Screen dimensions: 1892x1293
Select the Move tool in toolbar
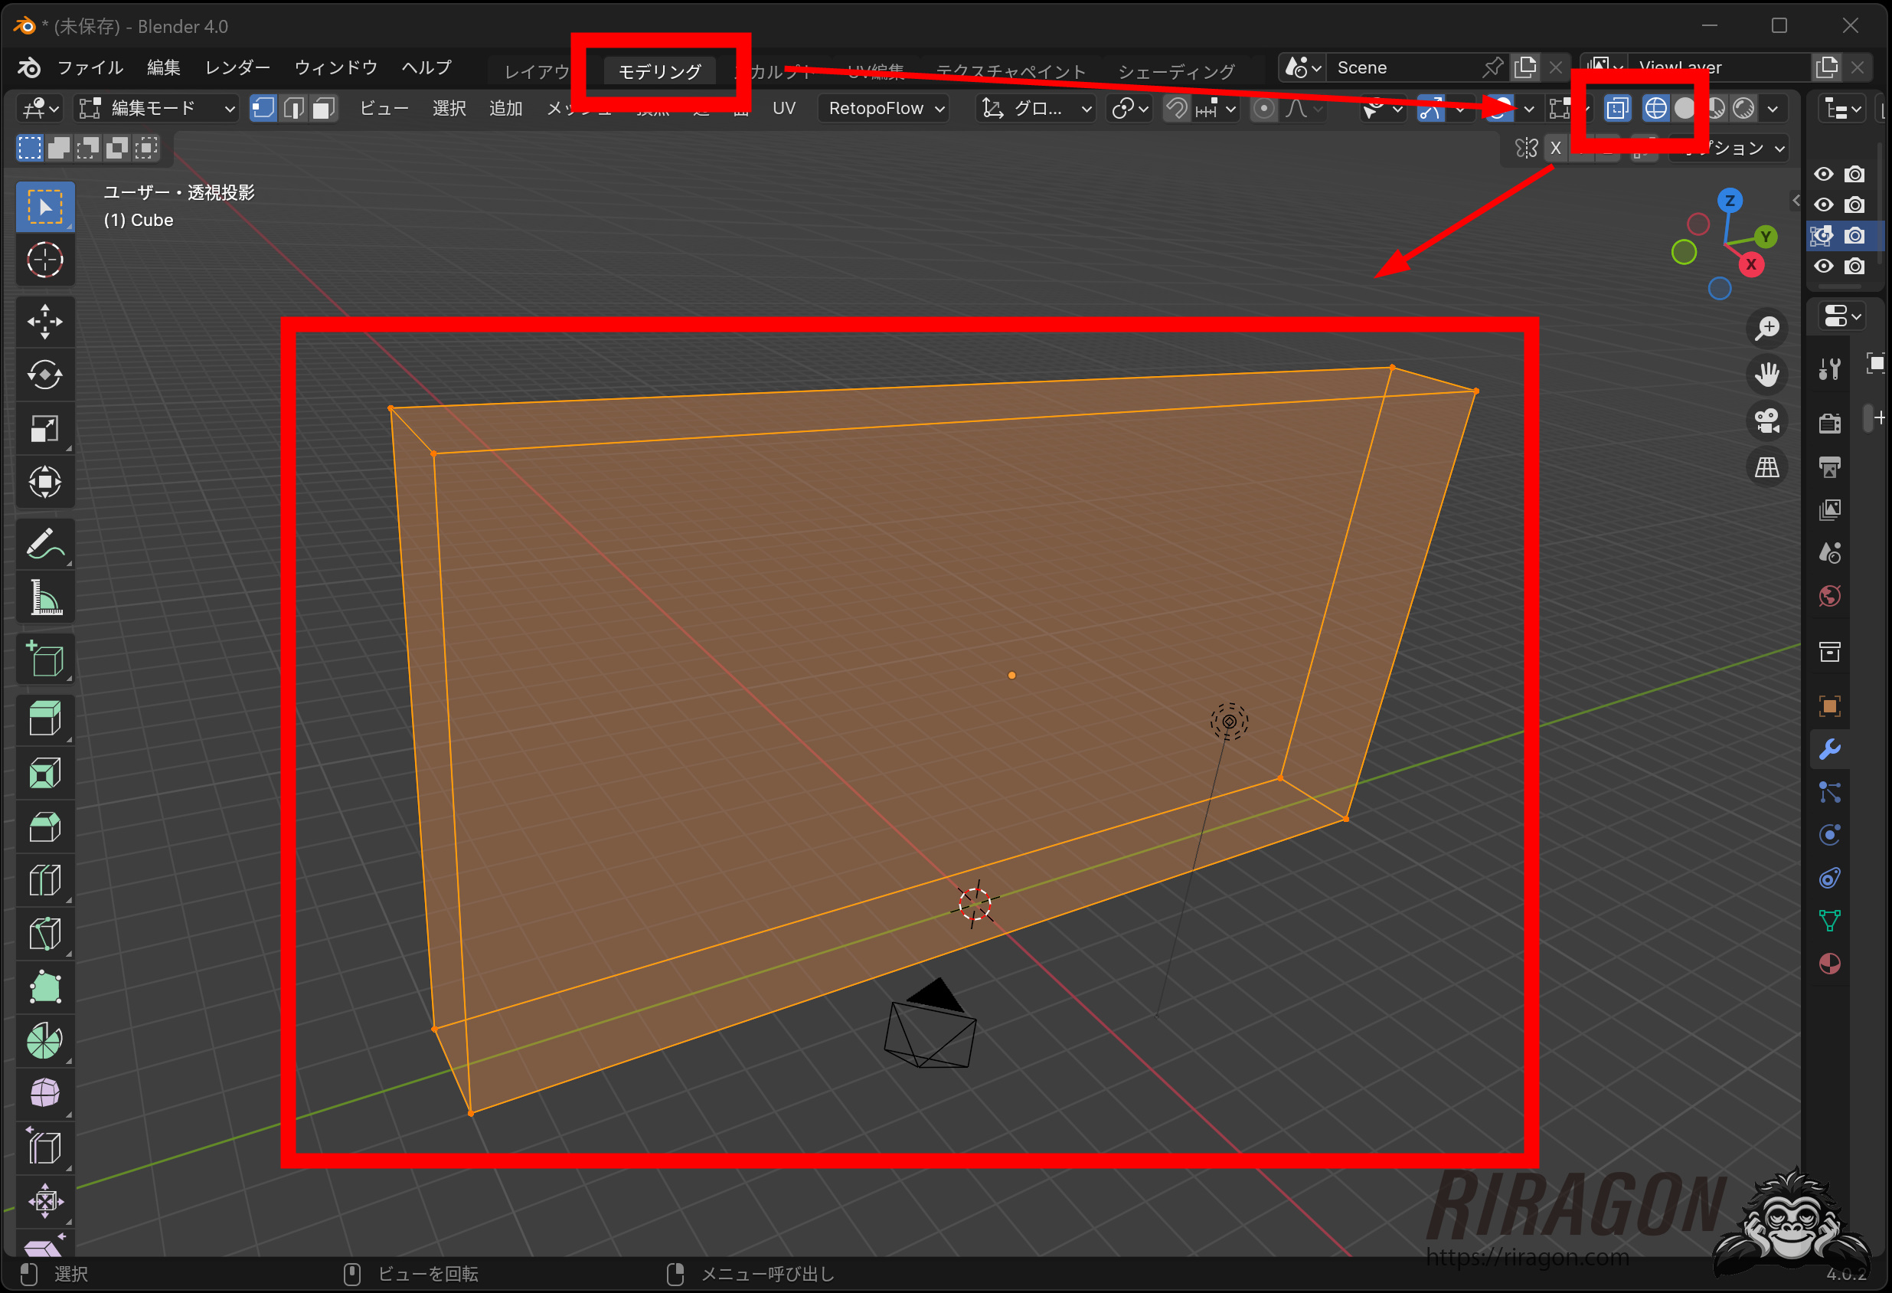[x=44, y=322]
